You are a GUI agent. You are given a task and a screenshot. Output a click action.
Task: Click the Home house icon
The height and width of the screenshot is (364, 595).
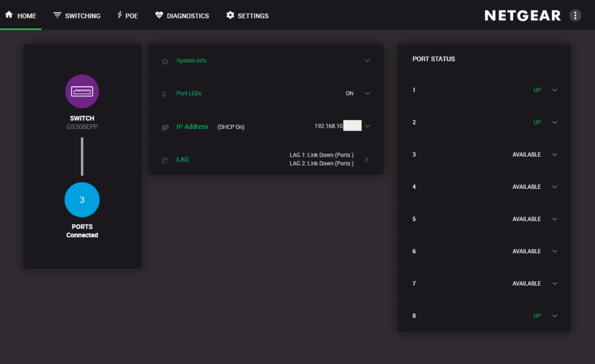click(x=9, y=15)
